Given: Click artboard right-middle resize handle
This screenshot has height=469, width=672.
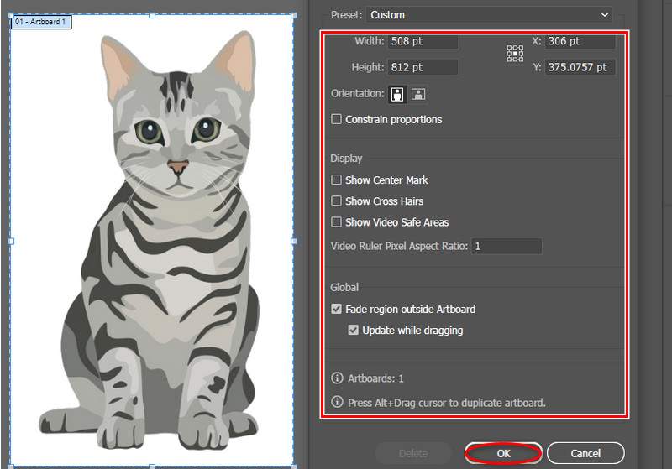Looking at the screenshot, I should click(x=294, y=242).
